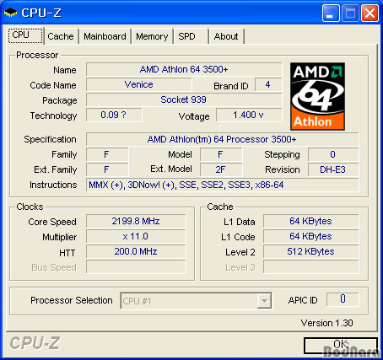Switch to the Cache tab
Image resolution: width=383 pixels, height=360 pixels.
point(61,36)
